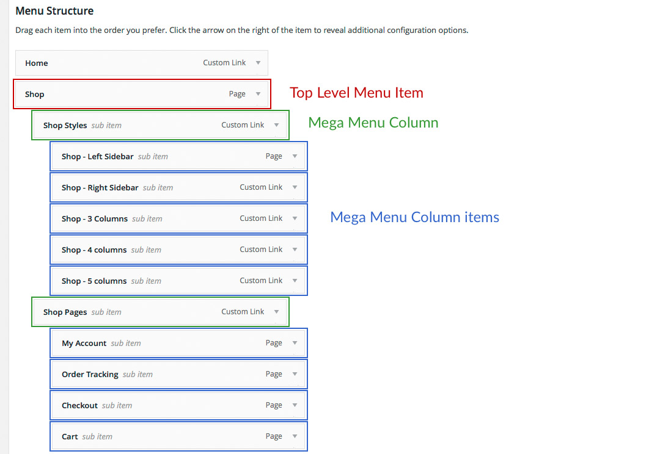Click Custom Link label on Shop - Right Sidebar

point(261,187)
